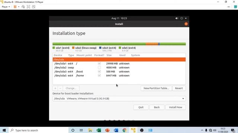Open the Player menu
Viewport: 238px width, 133px height.
pyautogui.click(x=6, y=7)
